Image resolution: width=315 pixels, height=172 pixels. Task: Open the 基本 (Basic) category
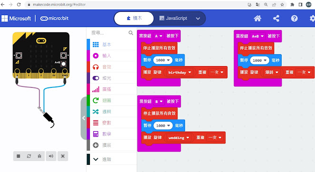tap(112, 45)
